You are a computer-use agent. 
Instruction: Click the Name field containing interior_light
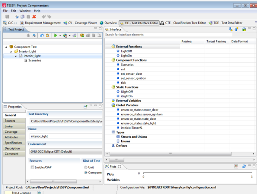tap(66, 136)
